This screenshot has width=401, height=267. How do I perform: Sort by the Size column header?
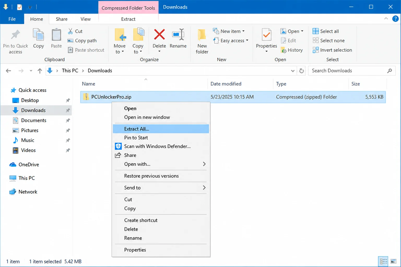pos(367,84)
